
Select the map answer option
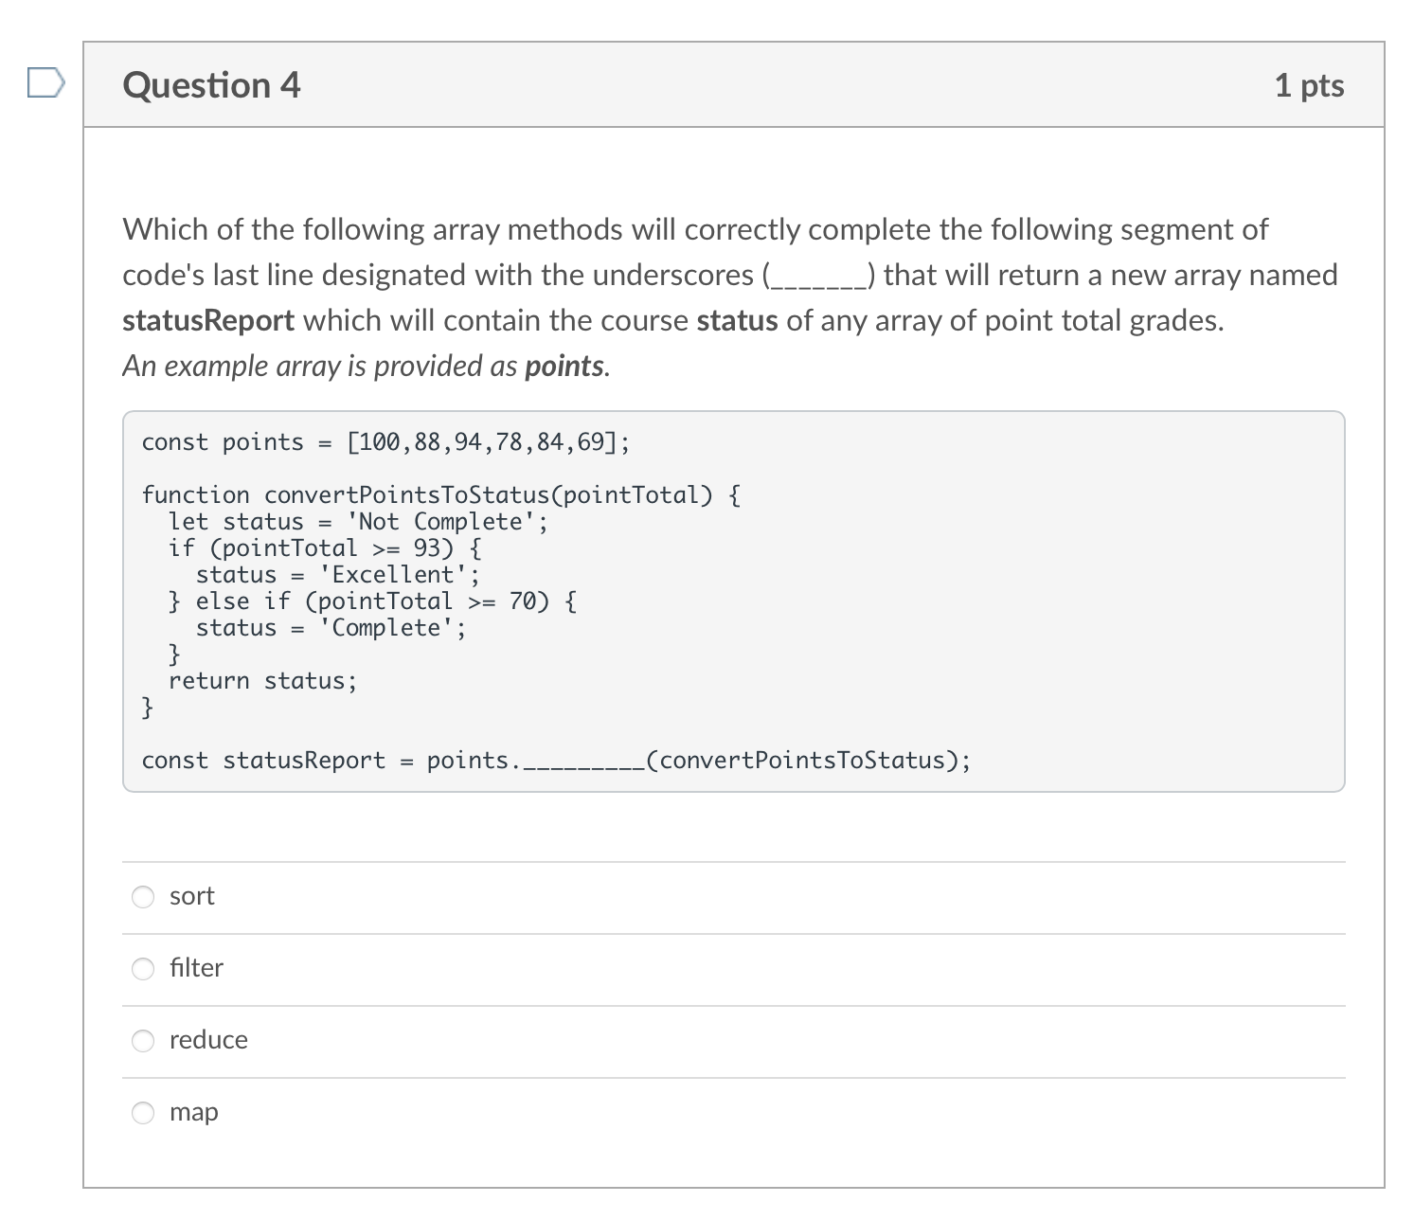(x=142, y=1112)
